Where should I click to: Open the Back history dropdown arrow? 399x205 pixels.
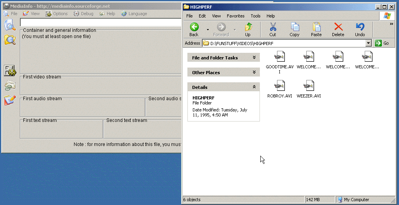click(x=208, y=30)
